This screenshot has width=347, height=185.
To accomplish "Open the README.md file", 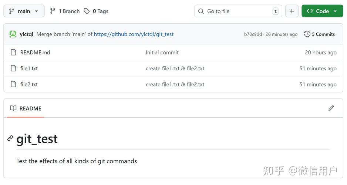I will click(x=35, y=53).
